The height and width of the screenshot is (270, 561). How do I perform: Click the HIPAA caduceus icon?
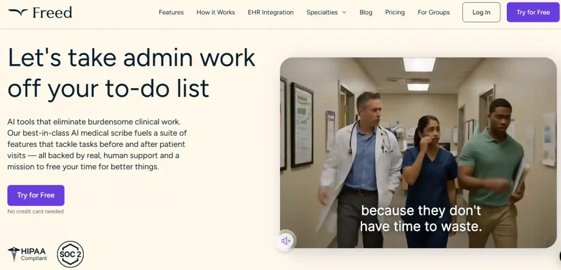pyautogui.click(x=14, y=254)
